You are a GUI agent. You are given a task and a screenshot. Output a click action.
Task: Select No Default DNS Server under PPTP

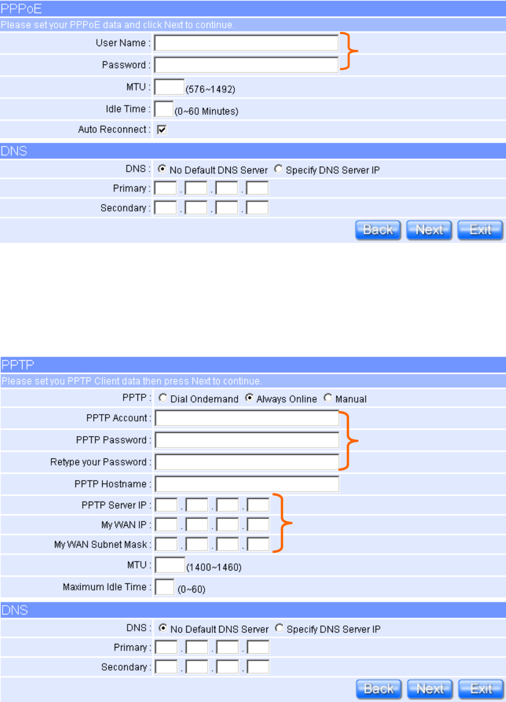pos(163,628)
